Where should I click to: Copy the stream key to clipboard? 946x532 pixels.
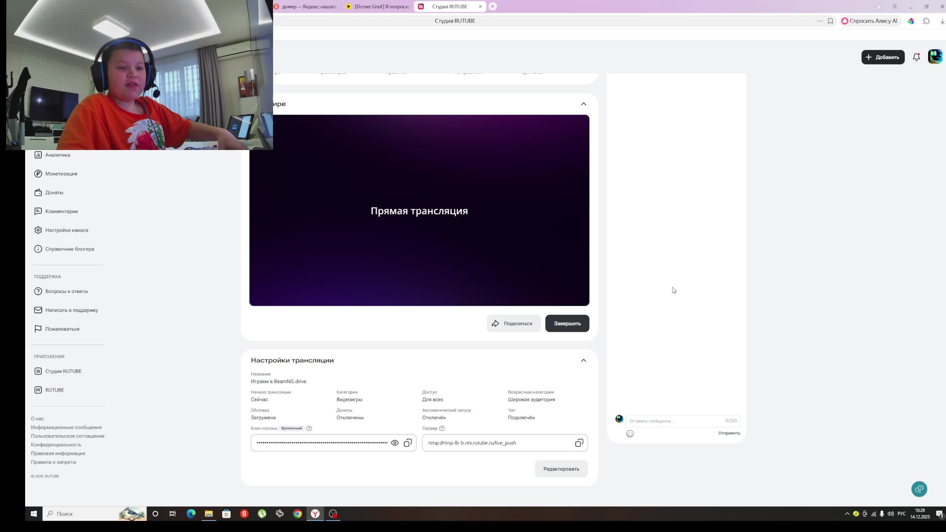pos(408,443)
